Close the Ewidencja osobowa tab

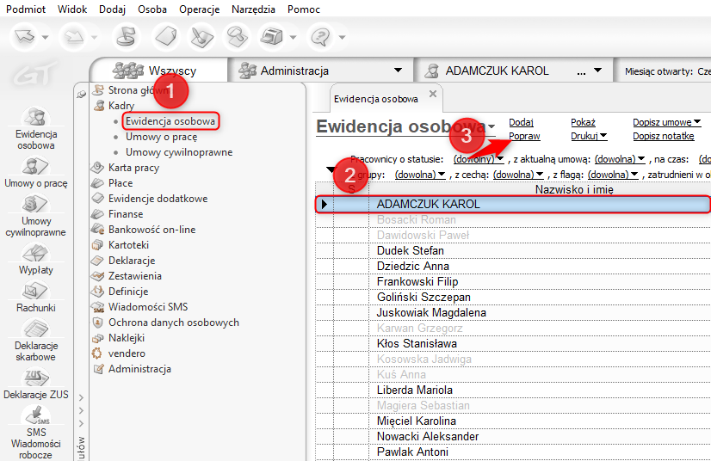point(433,94)
